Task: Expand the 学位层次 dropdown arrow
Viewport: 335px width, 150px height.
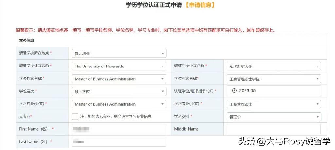Action: coord(163,92)
